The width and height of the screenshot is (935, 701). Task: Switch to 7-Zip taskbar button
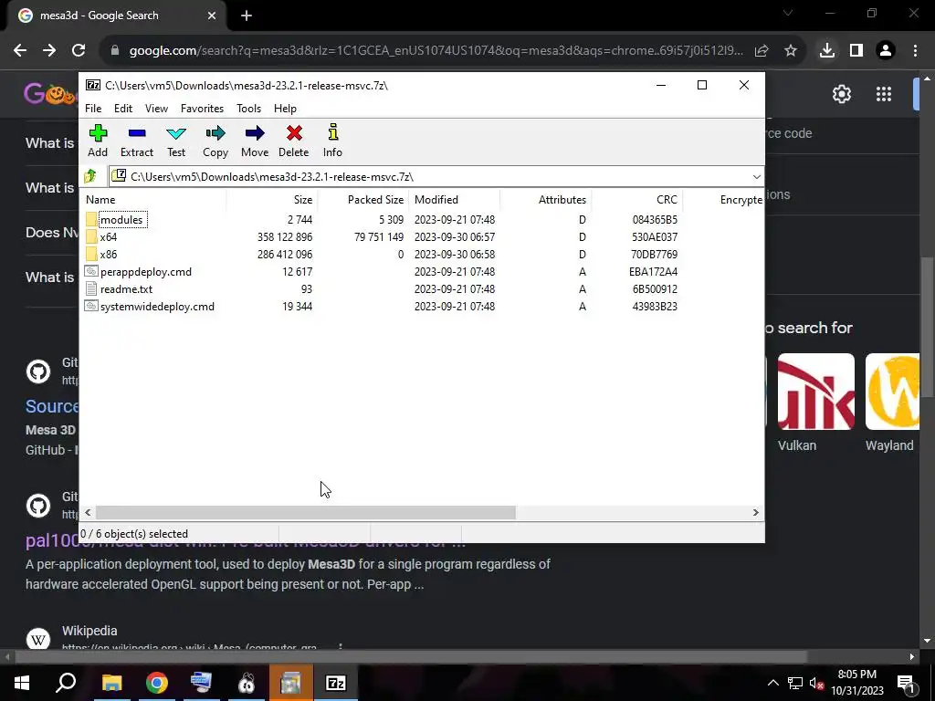(336, 683)
